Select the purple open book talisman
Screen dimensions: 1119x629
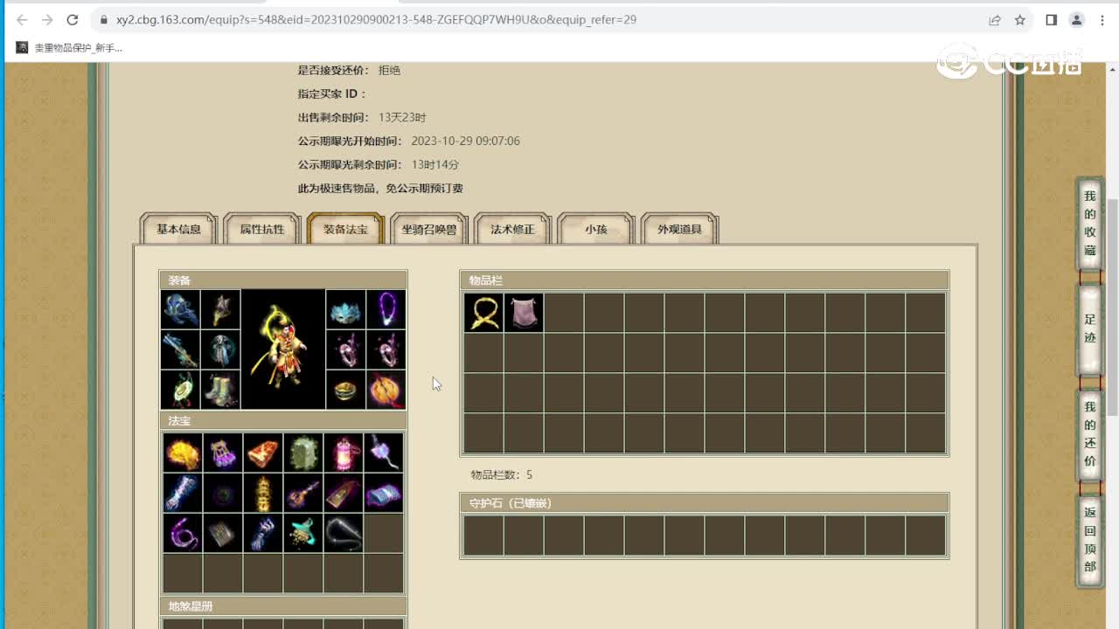tap(384, 493)
